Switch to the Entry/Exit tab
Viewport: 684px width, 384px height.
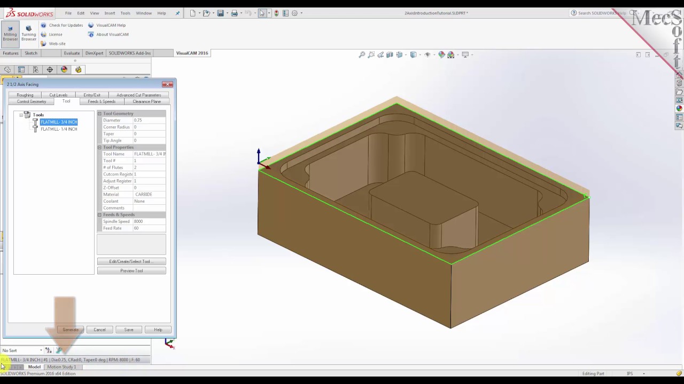pyautogui.click(x=92, y=95)
